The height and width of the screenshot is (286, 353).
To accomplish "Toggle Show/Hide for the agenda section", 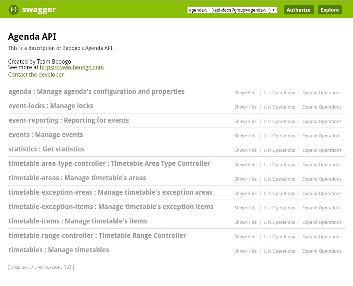I will [x=246, y=92].
